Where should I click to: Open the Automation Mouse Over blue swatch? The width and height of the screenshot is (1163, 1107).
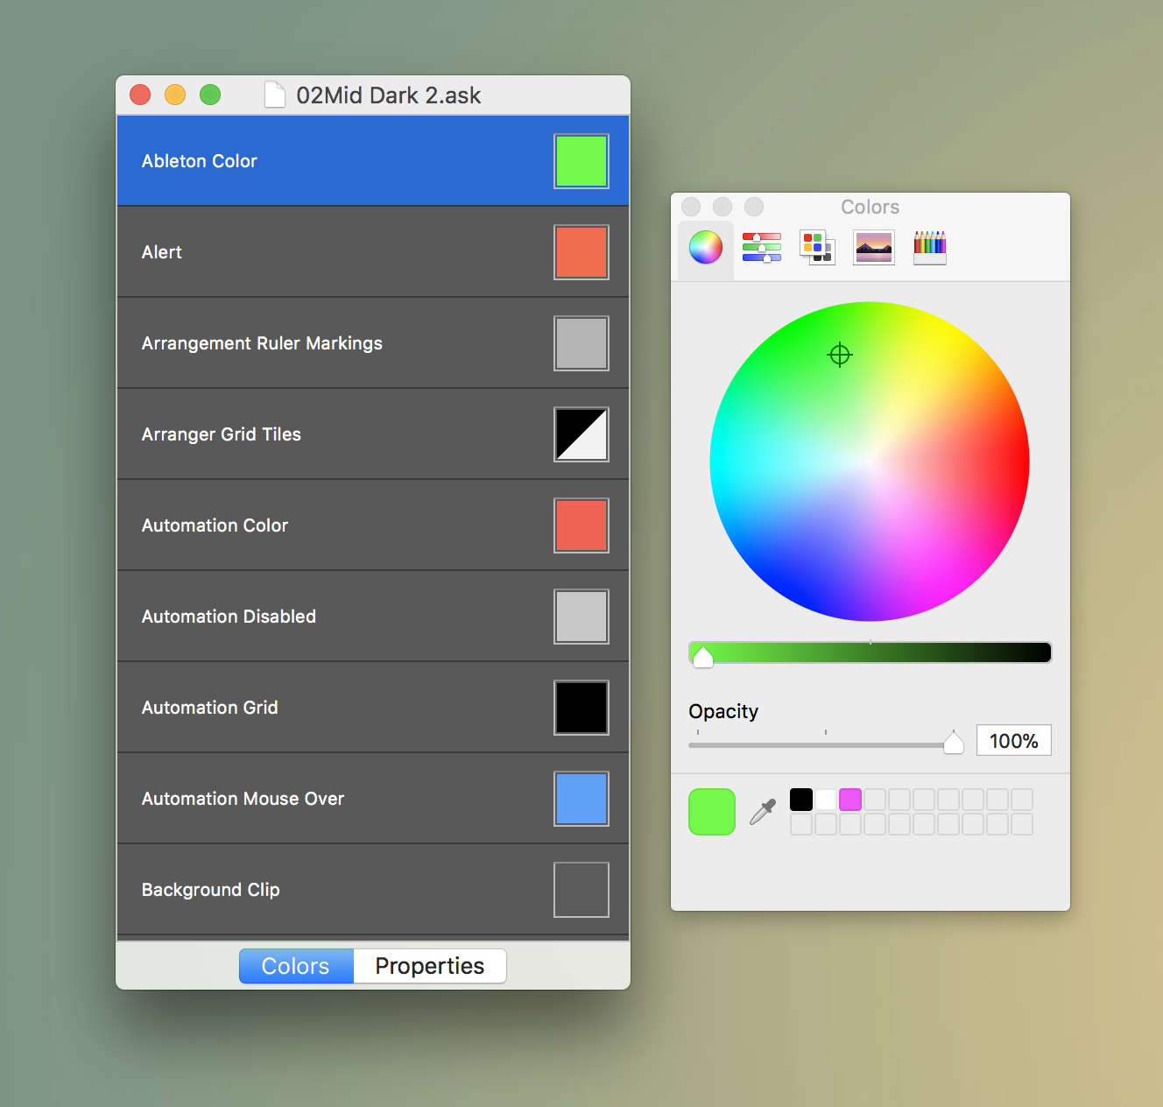click(581, 799)
